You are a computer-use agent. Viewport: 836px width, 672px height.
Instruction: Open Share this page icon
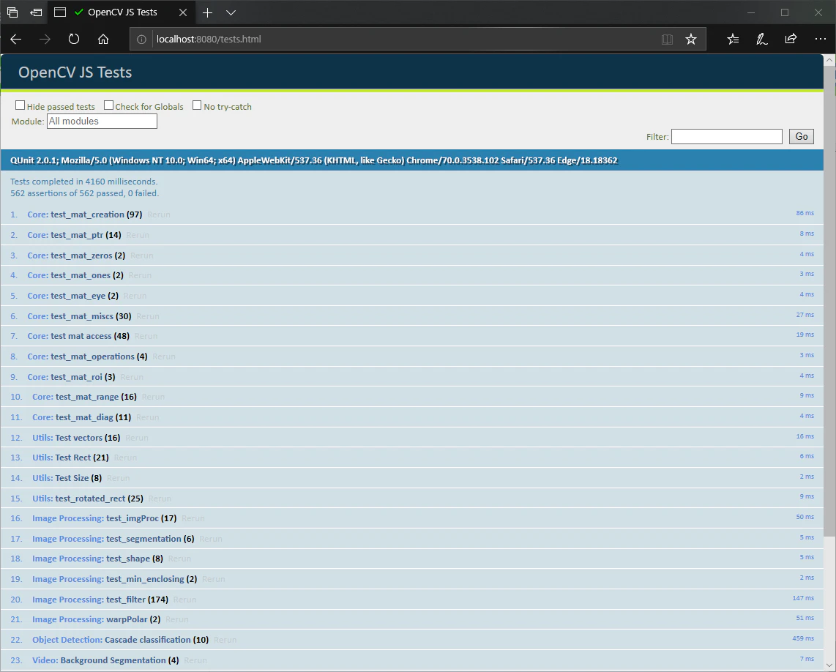pyautogui.click(x=791, y=39)
